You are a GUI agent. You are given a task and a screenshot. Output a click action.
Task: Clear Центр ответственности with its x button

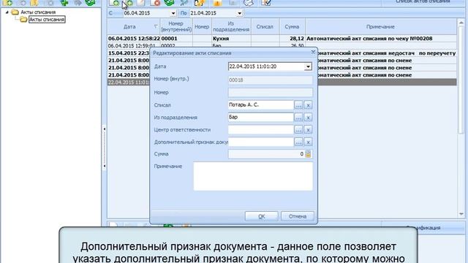click(x=308, y=130)
